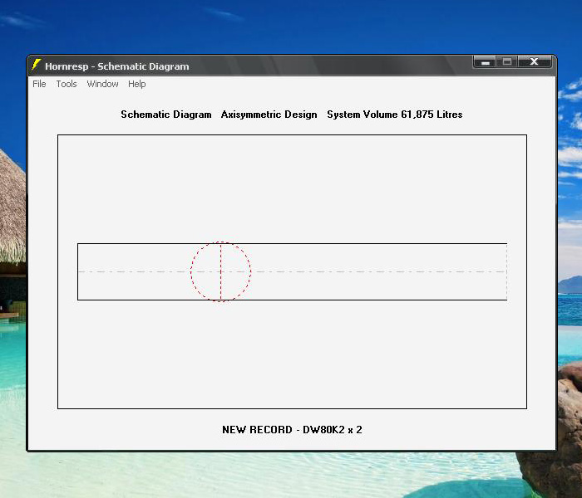The height and width of the screenshot is (498, 582).
Task: Click the red dashed driver circle in schematic
Action: 221,271
